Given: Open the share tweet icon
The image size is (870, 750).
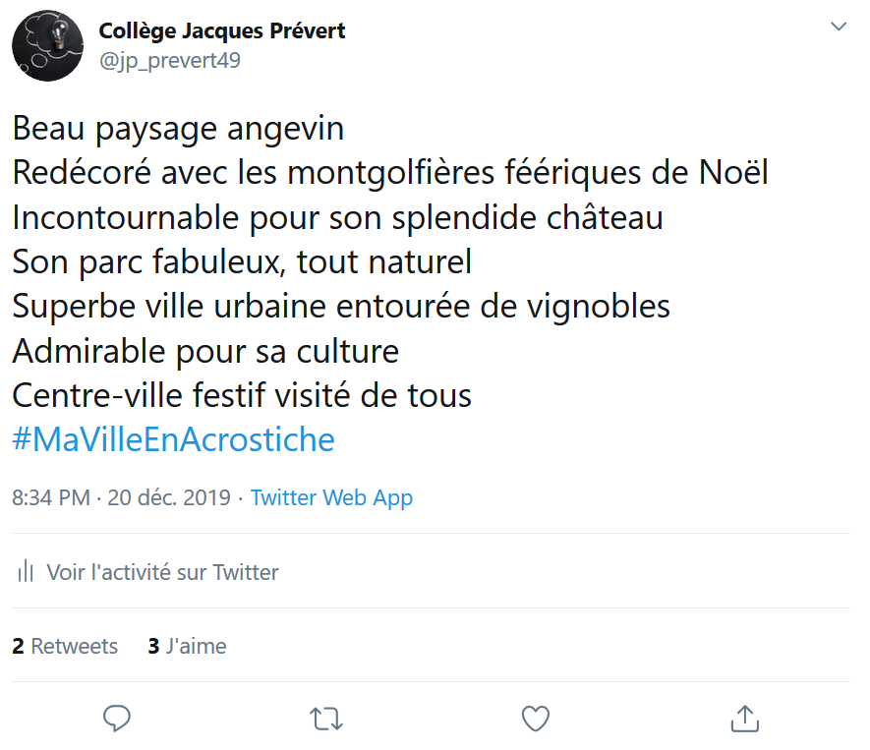Looking at the screenshot, I should [x=745, y=719].
